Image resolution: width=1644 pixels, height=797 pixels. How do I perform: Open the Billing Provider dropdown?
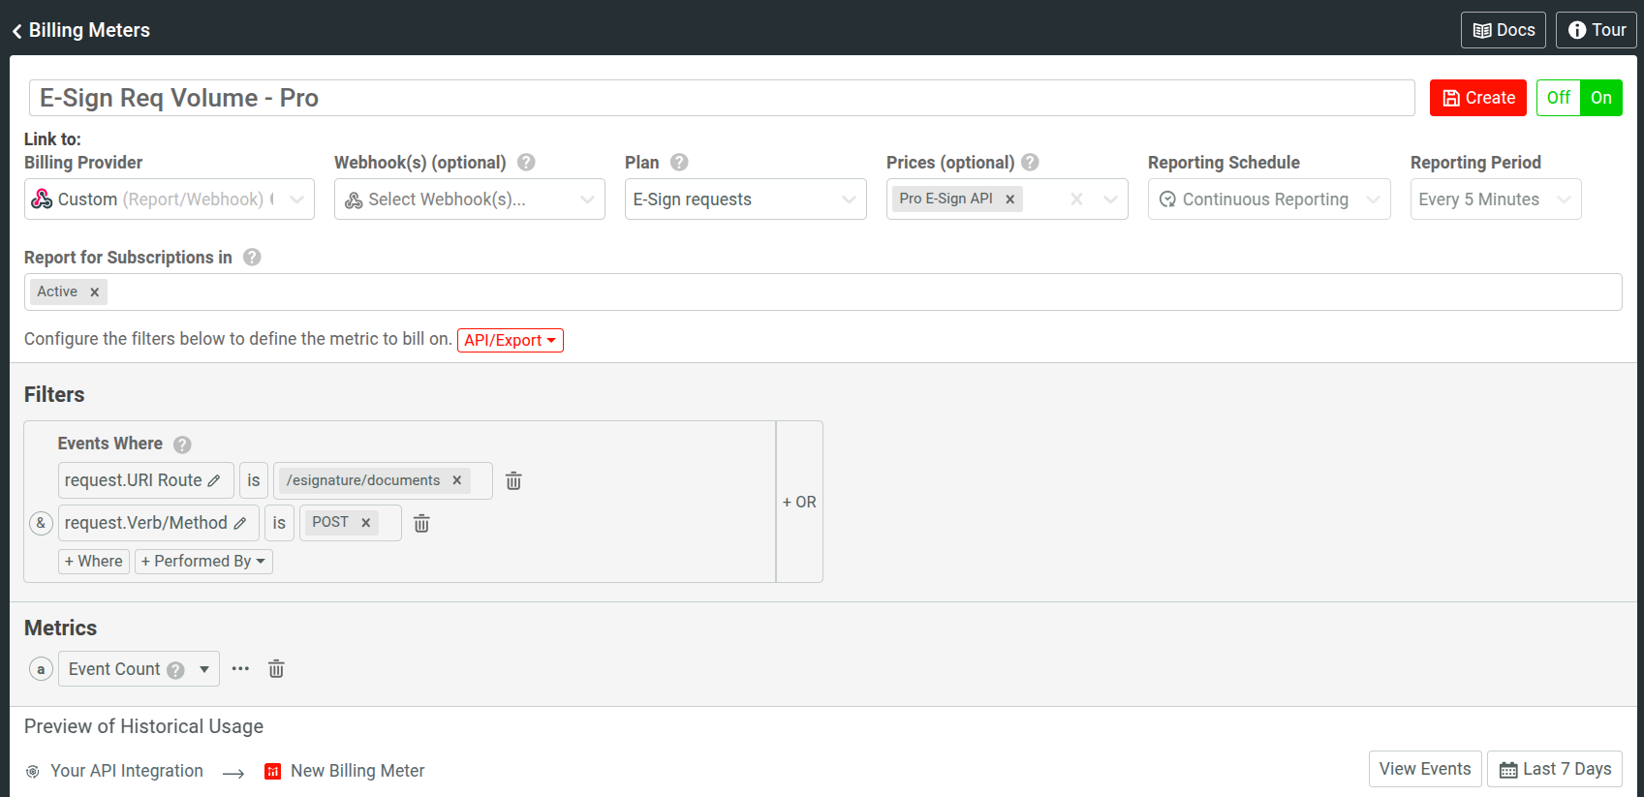170,199
